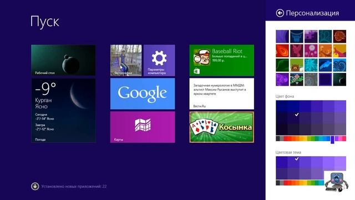This screenshot has width=355, height=200.
Task: Open the Google tile
Action: pyautogui.click(x=143, y=94)
